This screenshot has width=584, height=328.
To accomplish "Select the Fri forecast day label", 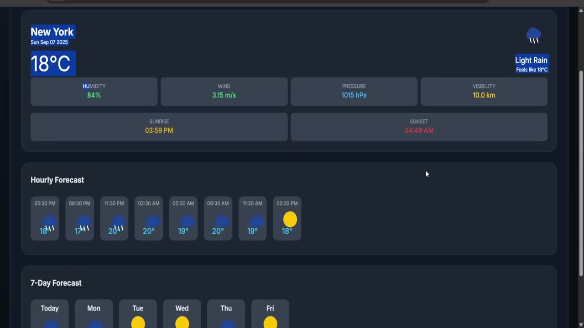I will click(x=270, y=308).
